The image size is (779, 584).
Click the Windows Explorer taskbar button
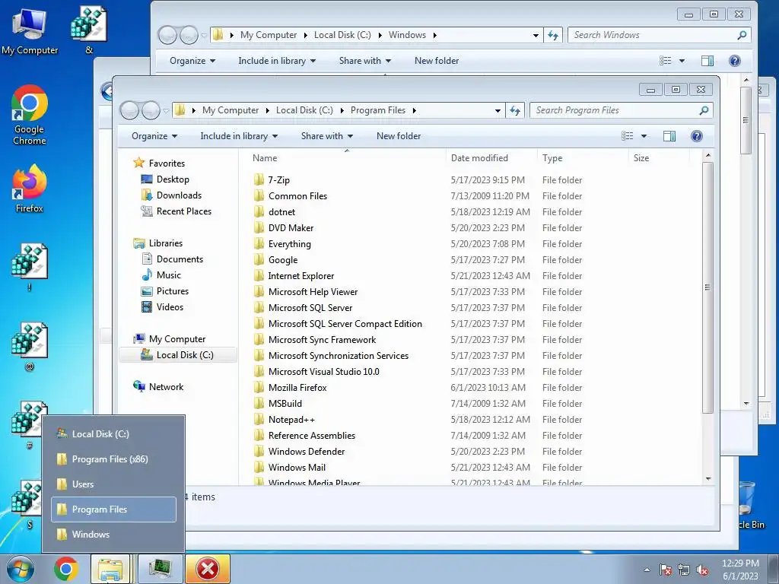point(110,569)
